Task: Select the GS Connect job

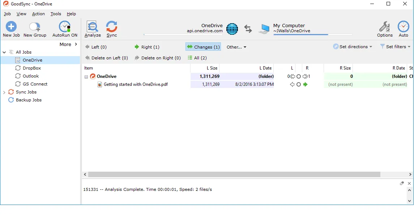Action: (35, 84)
